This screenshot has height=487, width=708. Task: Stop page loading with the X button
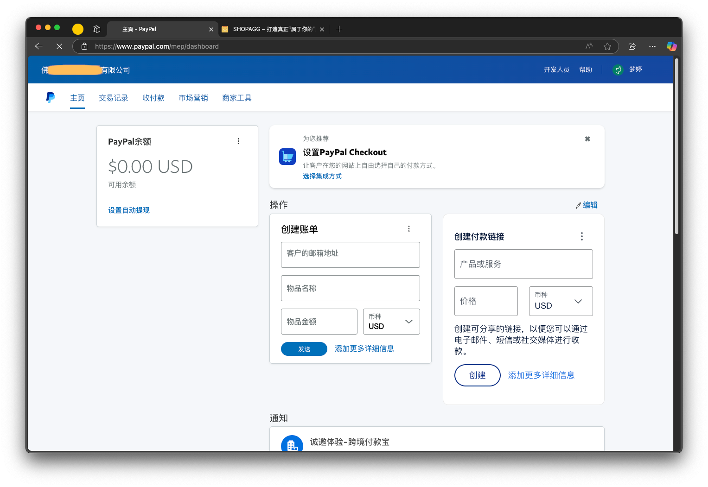[59, 46]
